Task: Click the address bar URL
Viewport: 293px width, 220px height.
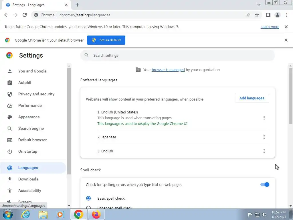Action: pyautogui.click(x=85, y=15)
